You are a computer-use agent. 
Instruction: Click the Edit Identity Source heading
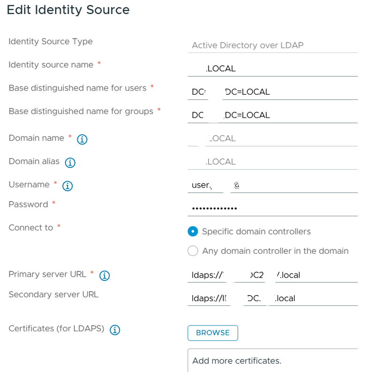tap(68, 10)
